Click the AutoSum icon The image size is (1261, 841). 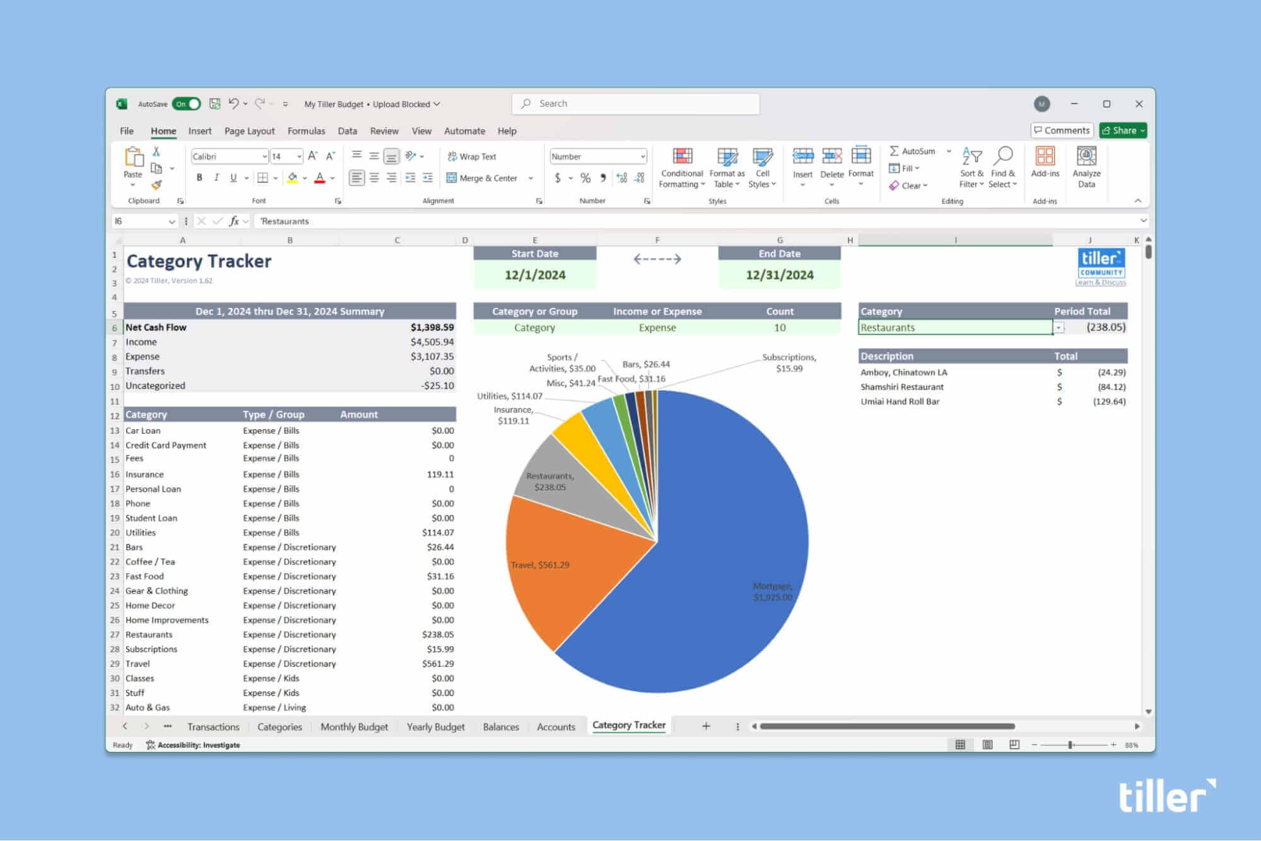(895, 151)
